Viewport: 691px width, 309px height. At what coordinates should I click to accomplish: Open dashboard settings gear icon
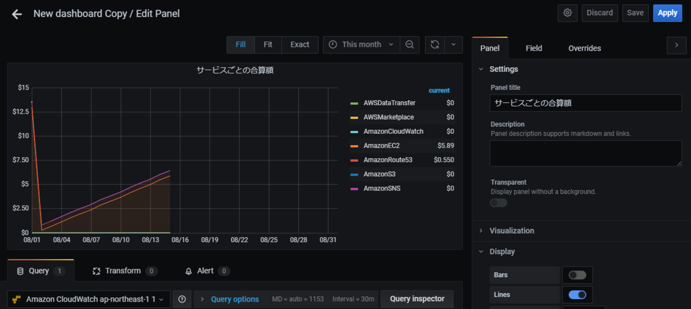(568, 13)
